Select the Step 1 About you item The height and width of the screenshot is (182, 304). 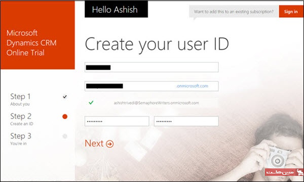(x=20, y=100)
